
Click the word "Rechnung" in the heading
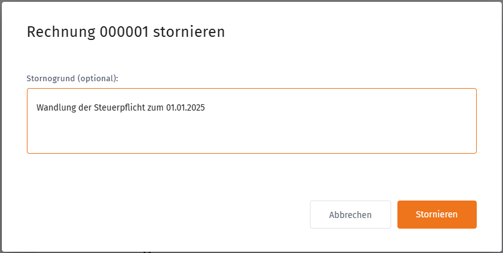(x=61, y=32)
